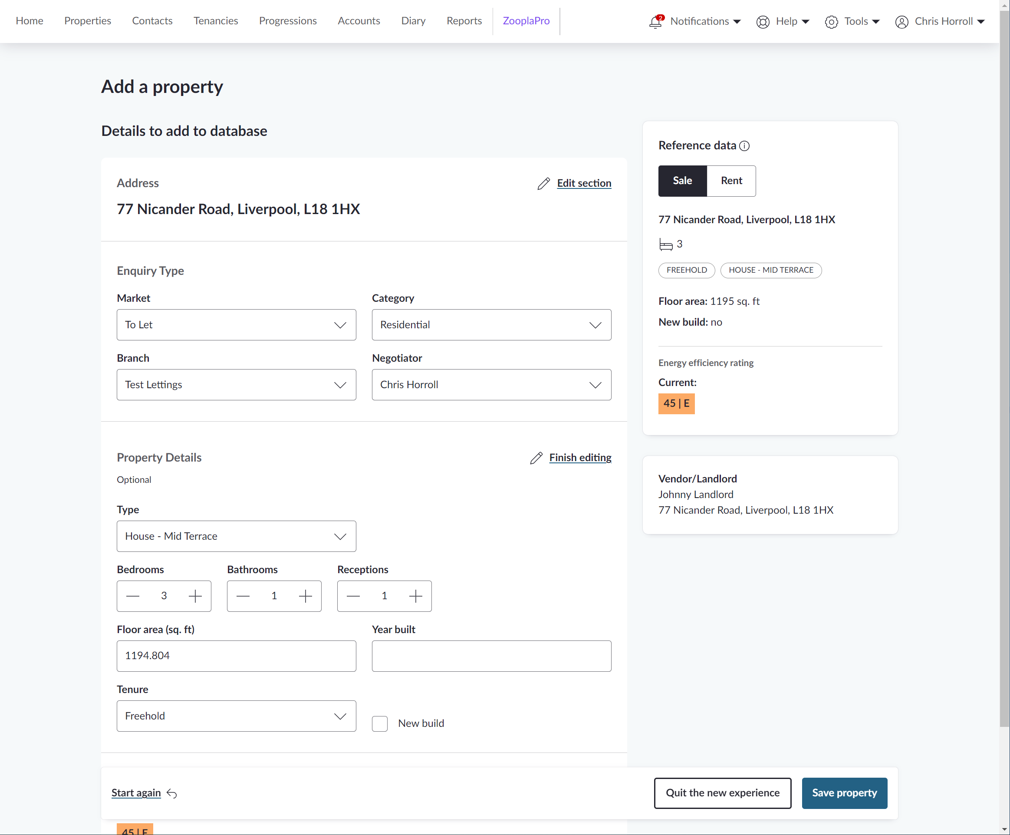Click the Year built input field

[492, 656]
